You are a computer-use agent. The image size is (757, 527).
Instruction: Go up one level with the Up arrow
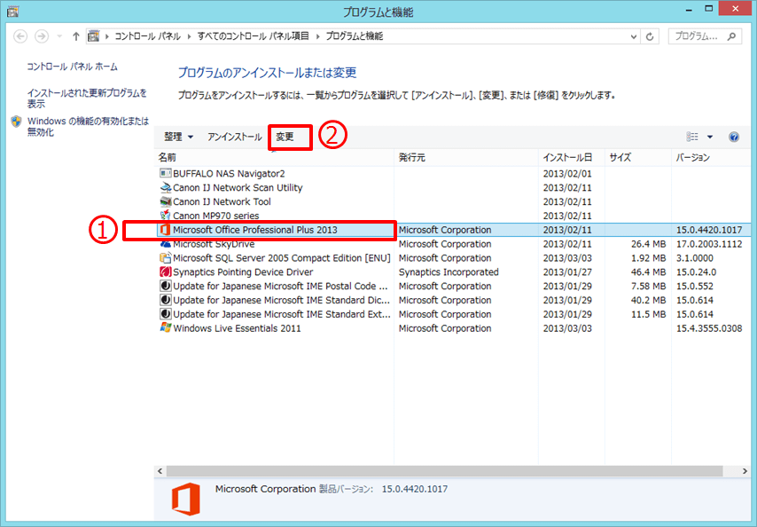76,36
